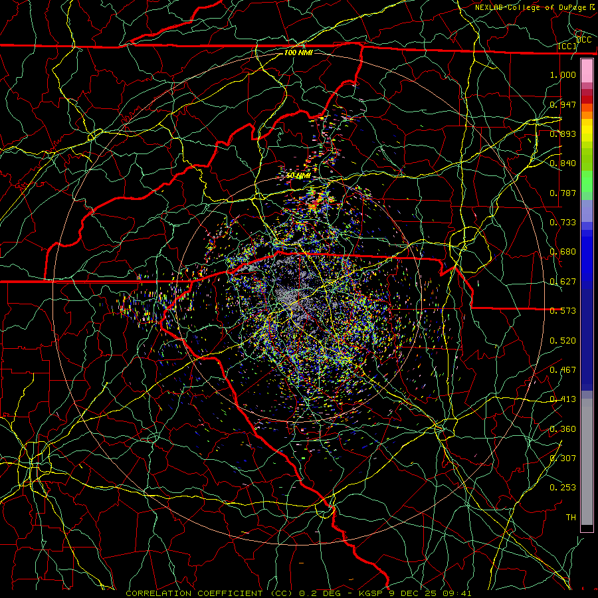
Task: Click the 50 NMI range ring label
Action: (x=298, y=176)
